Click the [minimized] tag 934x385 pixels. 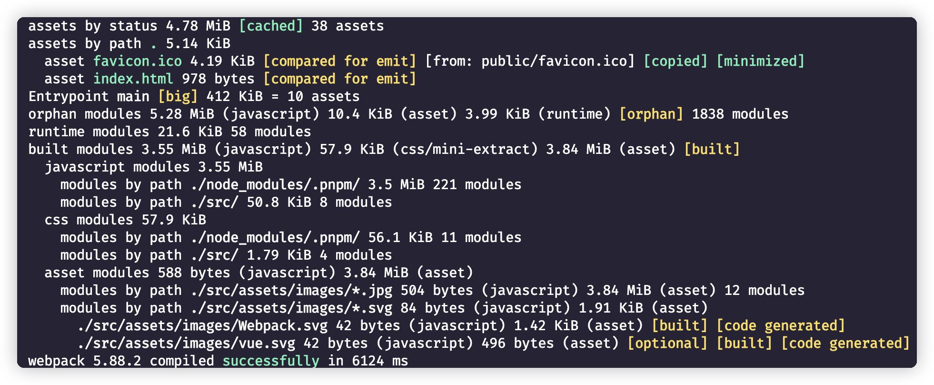(760, 61)
